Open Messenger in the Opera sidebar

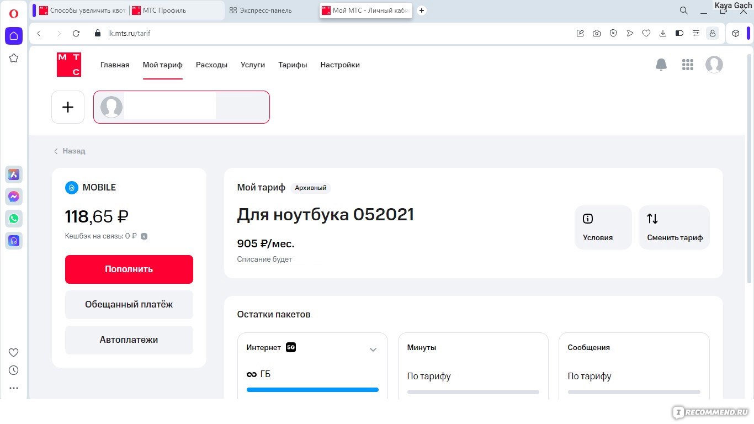coord(14,197)
